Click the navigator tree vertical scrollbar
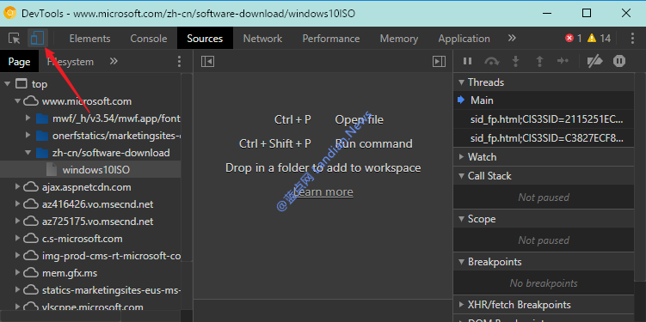 tap(187, 167)
